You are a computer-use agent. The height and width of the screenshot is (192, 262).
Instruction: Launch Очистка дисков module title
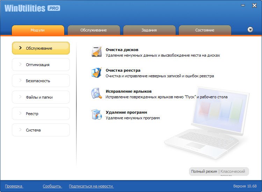pyautogui.click(x=122, y=50)
